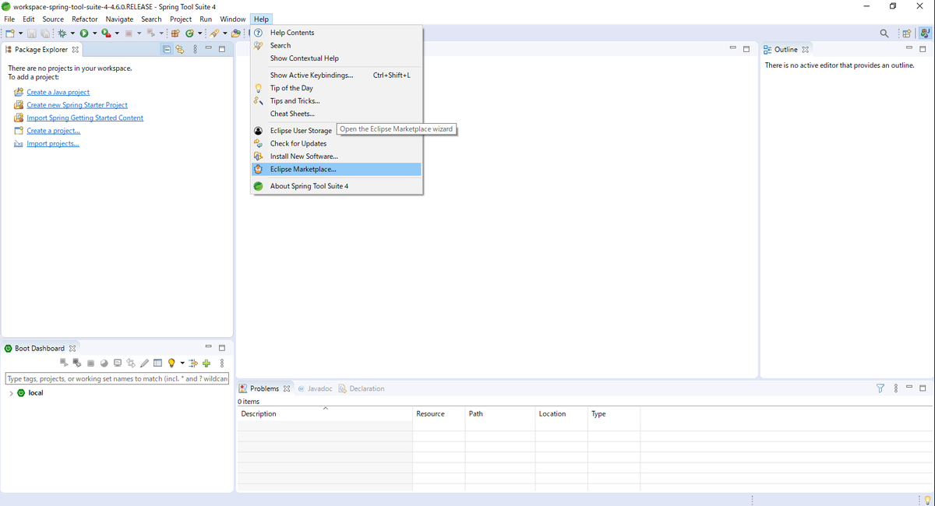935x506 pixels.
Task: Open the light bulb dropdown arrow in Boot Dashboard
Action: 182,363
